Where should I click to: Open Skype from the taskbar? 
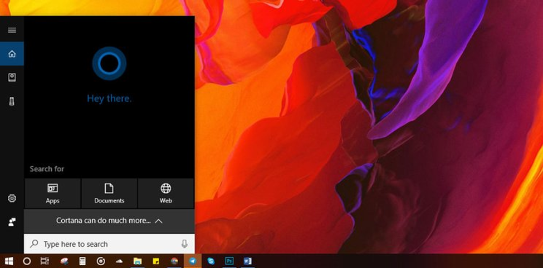coord(211,261)
